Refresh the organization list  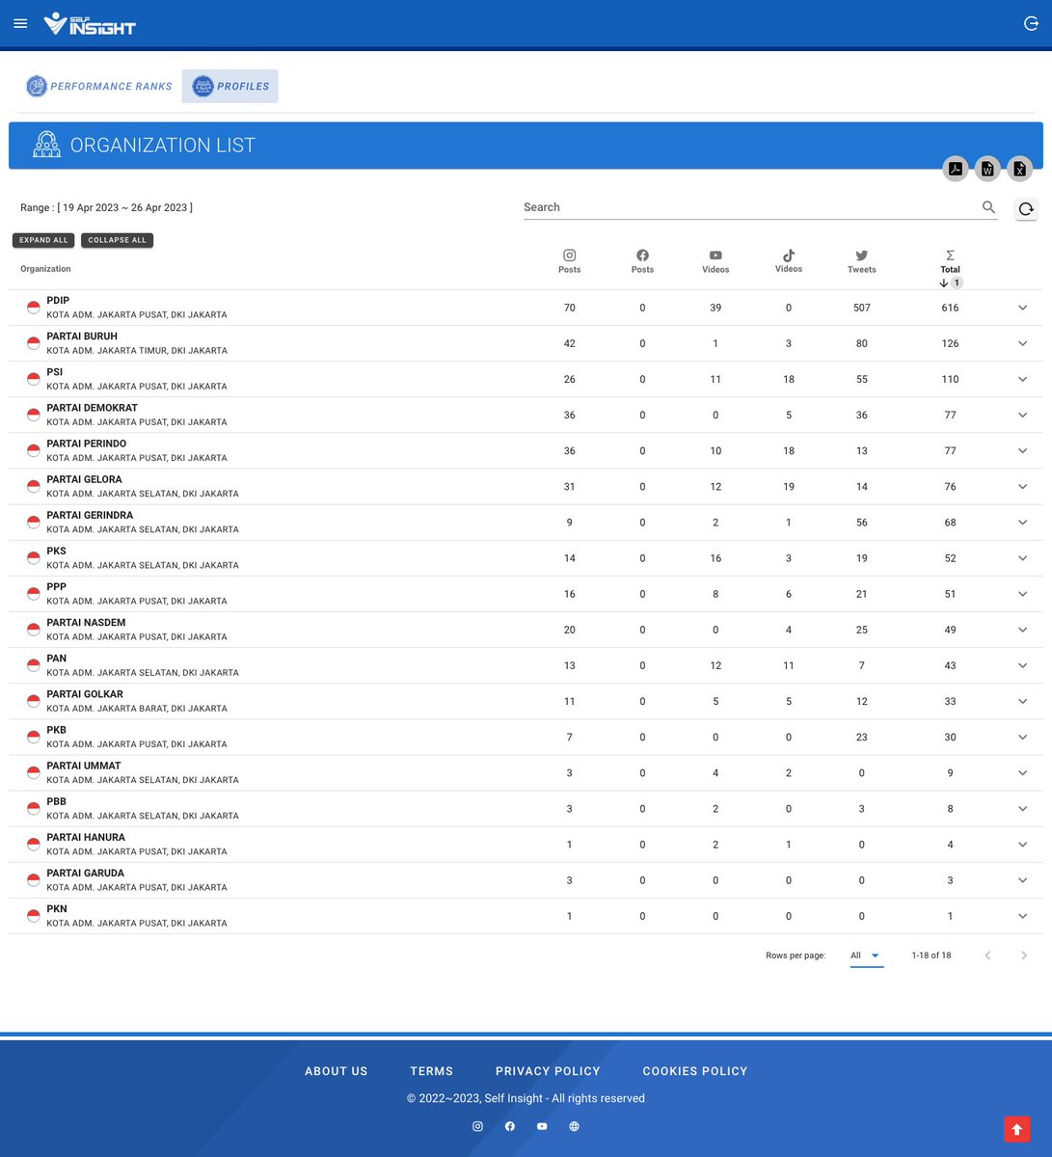(1026, 208)
